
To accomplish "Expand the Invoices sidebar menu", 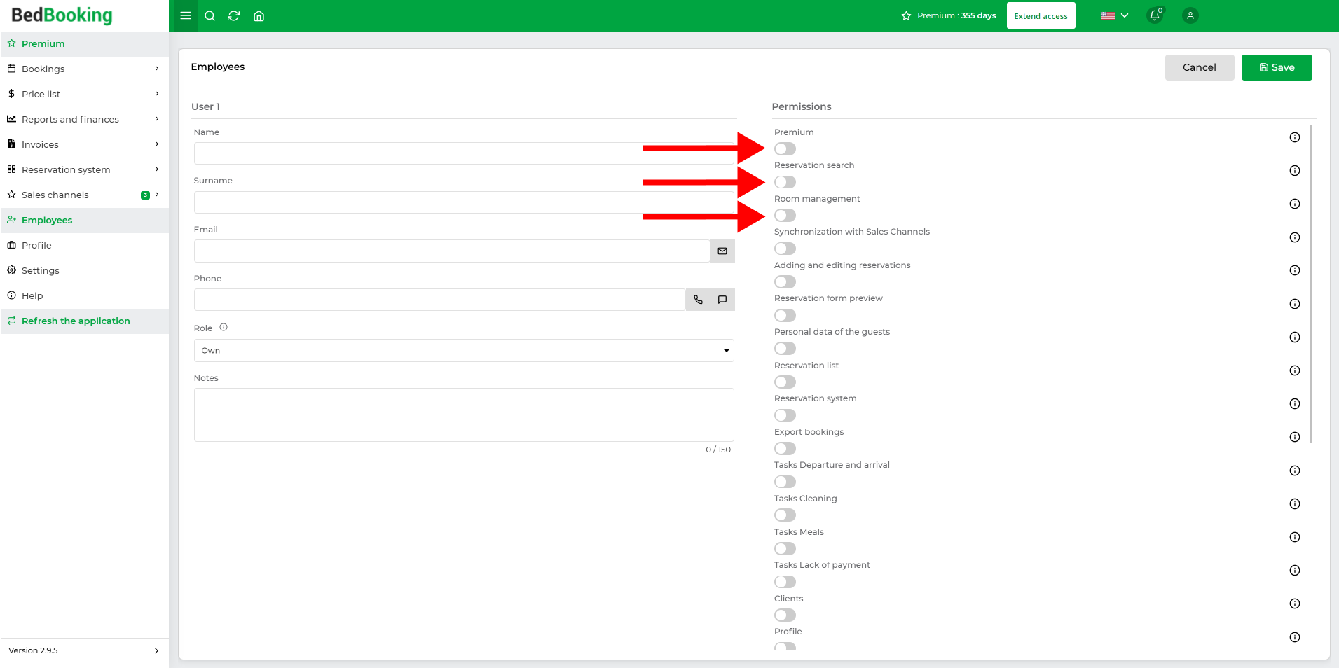I will (84, 144).
